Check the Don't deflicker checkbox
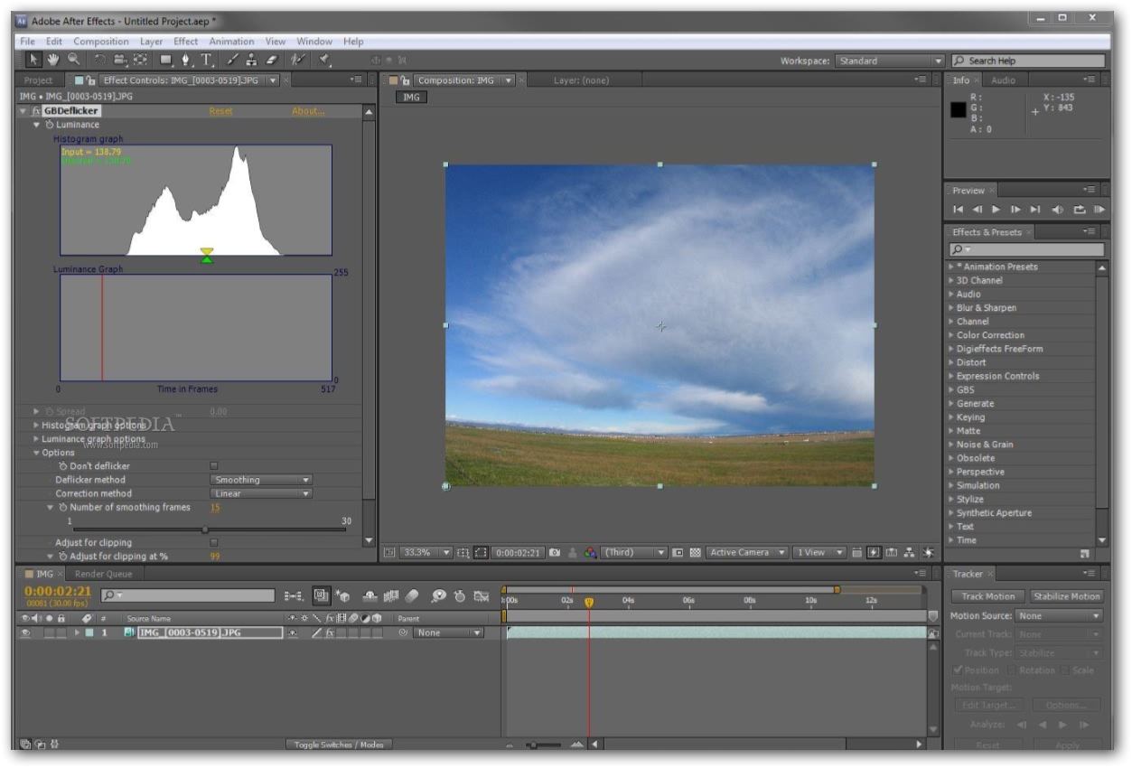This screenshot has width=1132, height=768. [214, 466]
